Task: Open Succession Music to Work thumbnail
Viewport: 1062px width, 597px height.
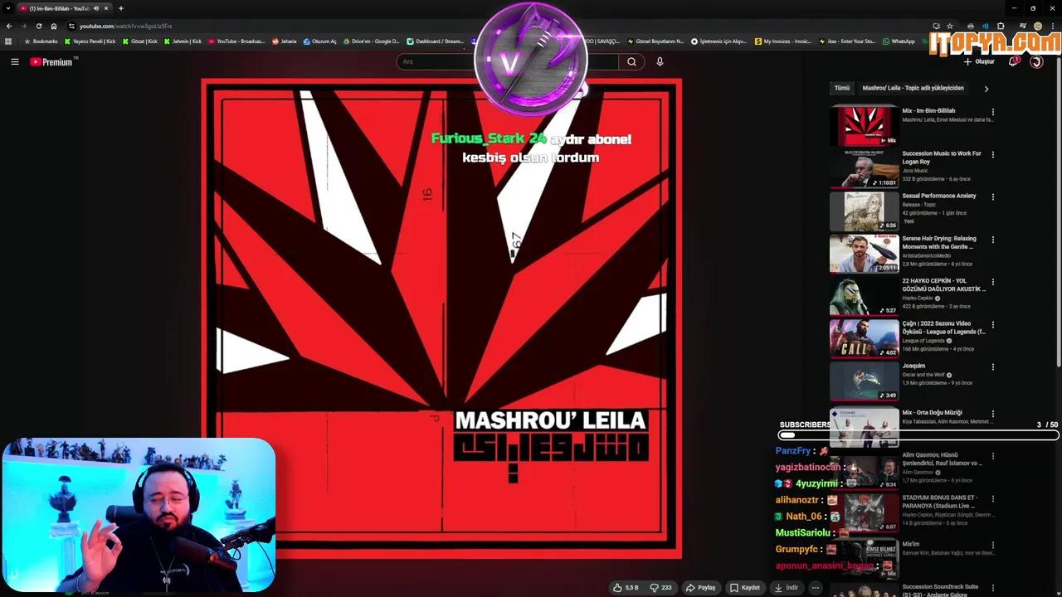Action: (864, 168)
